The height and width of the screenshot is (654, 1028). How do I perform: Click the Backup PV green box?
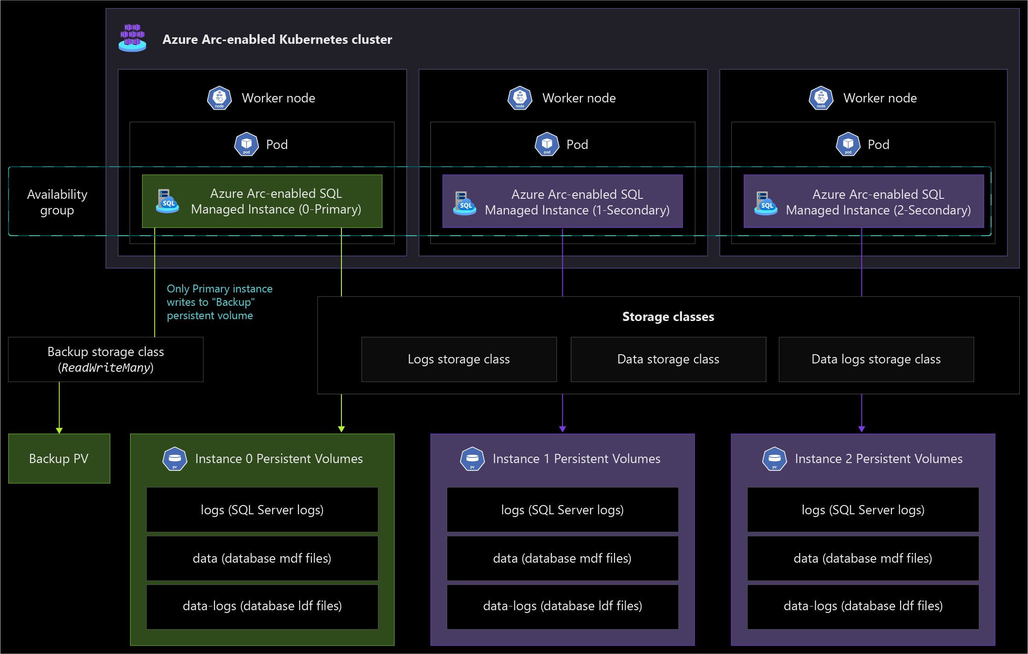pos(59,458)
